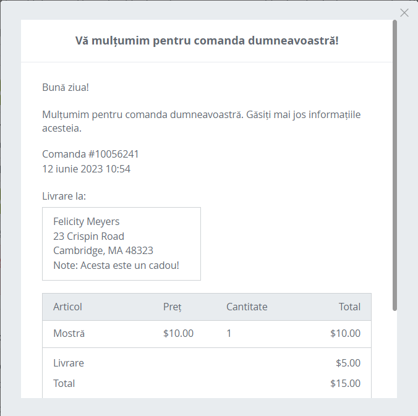This screenshot has height=416, width=418.
Task: Click the 'Total' column header in table
Action: [x=349, y=307]
